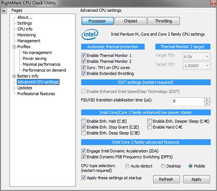Check Enable Hard C4E
The width and height of the screenshot is (217, 191).
[x=149, y=127]
